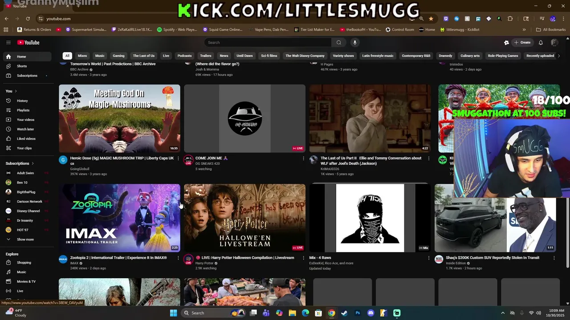Open the Zootopia 2 International Trailer title
This screenshot has height=320, width=570.
click(118, 258)
